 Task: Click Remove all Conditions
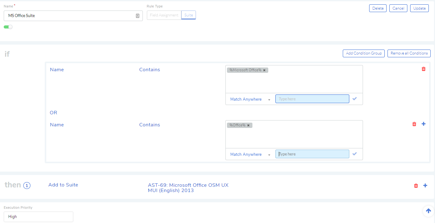pyautogui.click(x=409, y=53)
